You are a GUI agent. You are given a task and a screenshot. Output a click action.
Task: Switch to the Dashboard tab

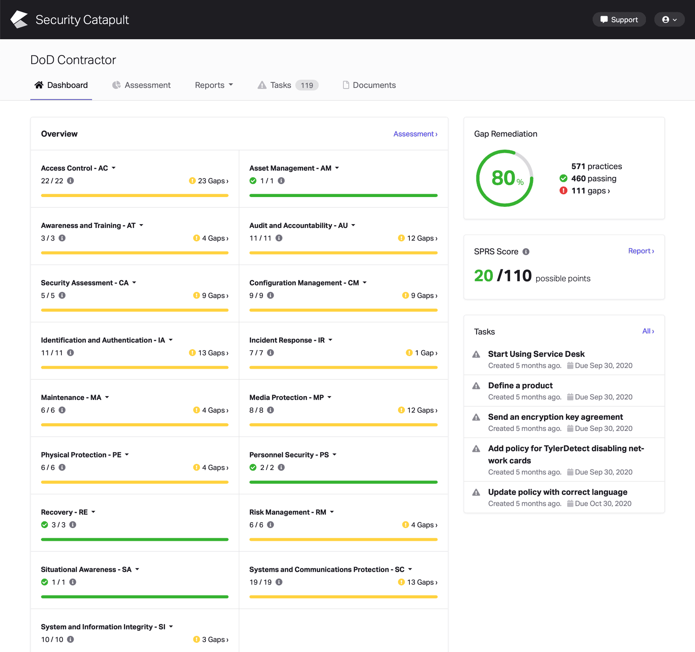(x=61, y=85)
